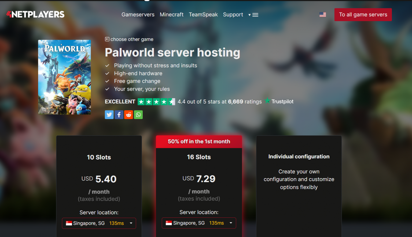Share on Reddit icon
The width and height of the screenshot is (412, 237).
(x=128, y=115)
